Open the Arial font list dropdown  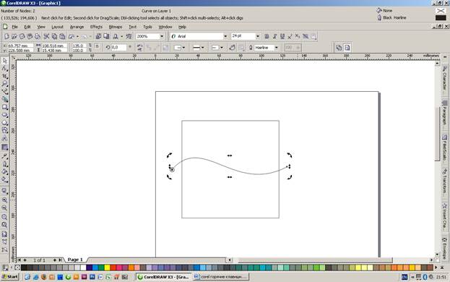pos(225,36)
